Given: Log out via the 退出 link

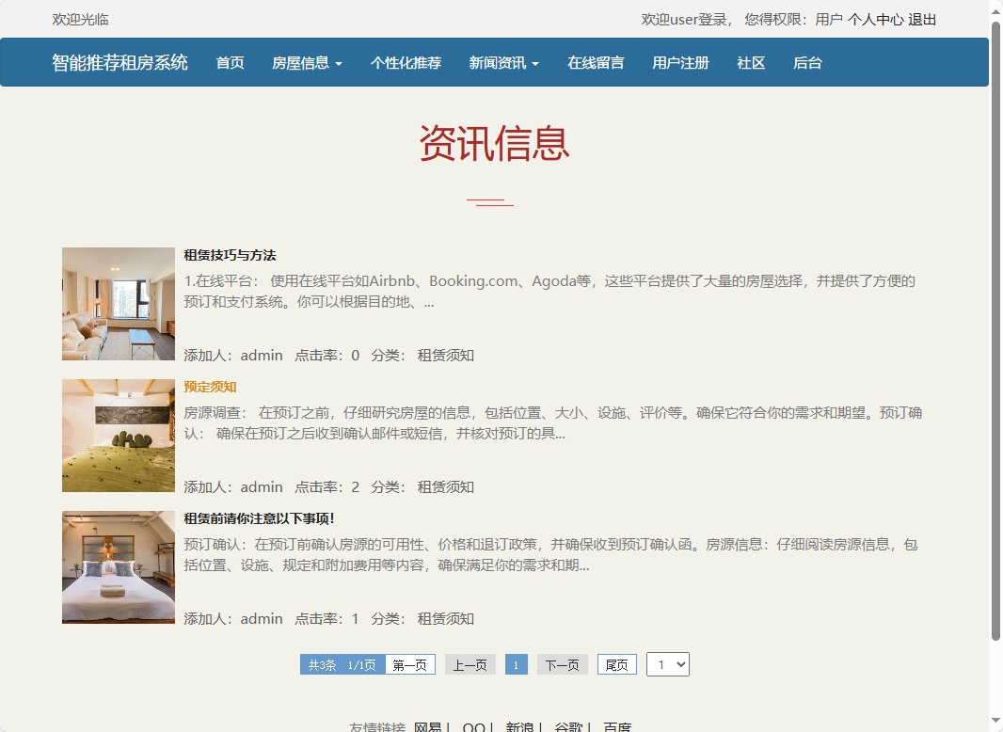Looking at the screenshot, I should [x=923, y=19].
